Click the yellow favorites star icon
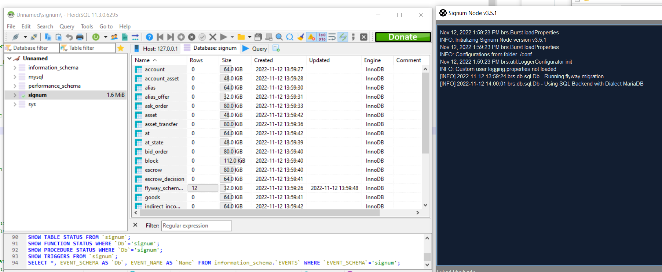This screenshot has height=272, width=662. (x=121, y=48)
